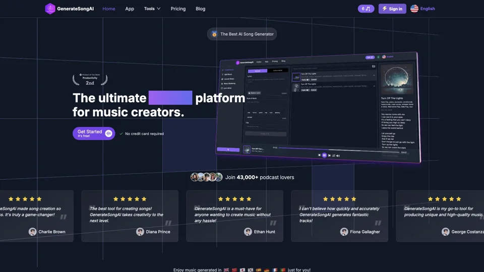Select the purple Normal tab in the preview
Screen dimensions: 484x272
pos(258,71)
